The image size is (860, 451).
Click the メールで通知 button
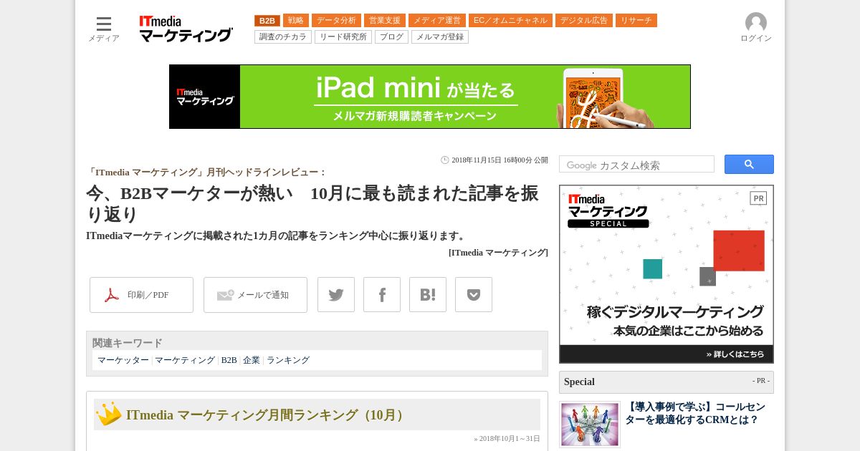[x=255, y=295]
